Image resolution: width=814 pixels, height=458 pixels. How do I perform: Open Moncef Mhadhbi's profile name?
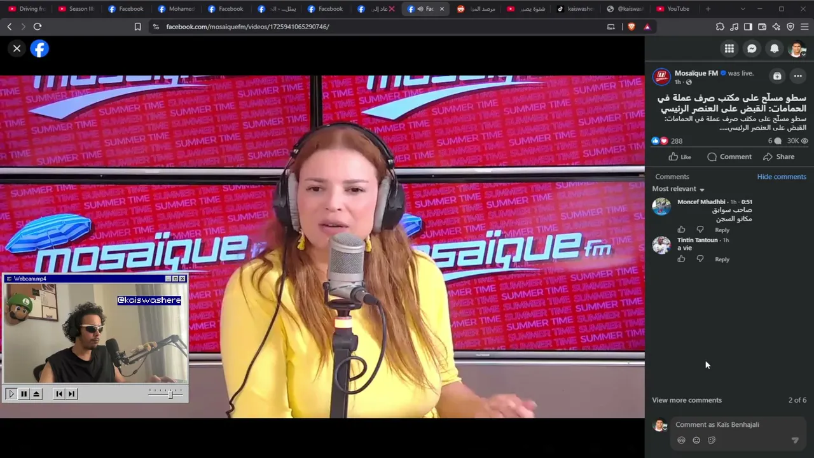[701, 202]
